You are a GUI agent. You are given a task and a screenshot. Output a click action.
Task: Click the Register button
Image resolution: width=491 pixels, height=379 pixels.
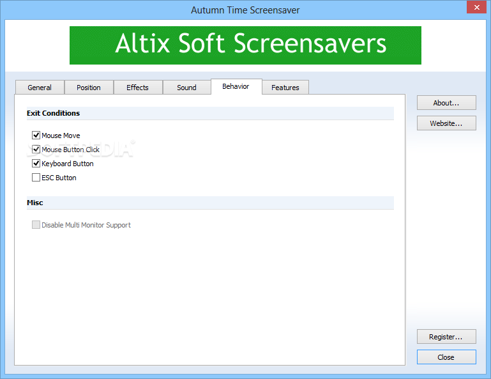point(446,337)
